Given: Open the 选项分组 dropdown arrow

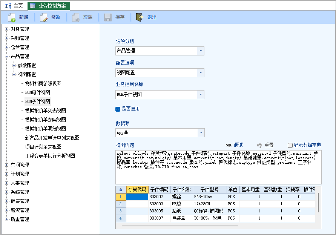Looking at the screenshot, I should [x=201, y=51].
